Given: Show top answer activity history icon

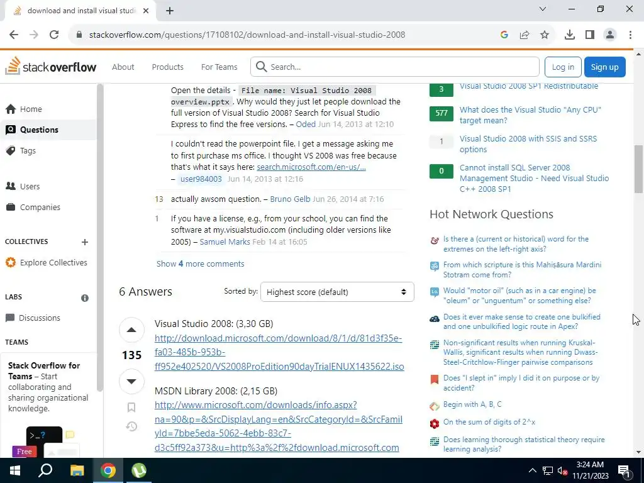Looking at the screenshot, I should 131,426.
